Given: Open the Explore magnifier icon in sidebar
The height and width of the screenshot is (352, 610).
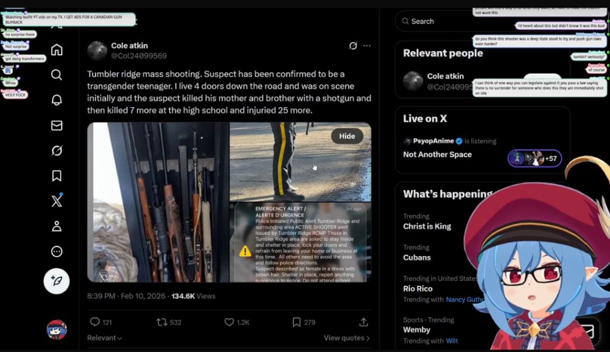Looking at the screenshot, I should coord(57,74).
